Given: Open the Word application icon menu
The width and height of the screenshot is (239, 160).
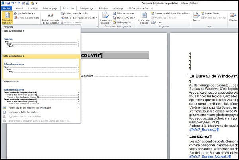Looking at the screenshot, I should coord(3,3).
